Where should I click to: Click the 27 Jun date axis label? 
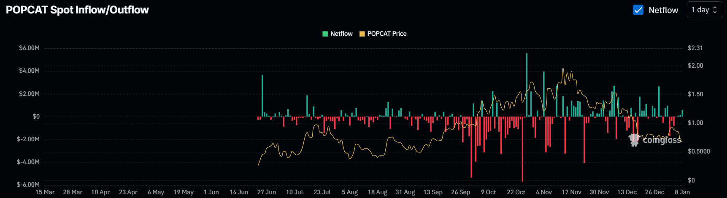(267, 192)
